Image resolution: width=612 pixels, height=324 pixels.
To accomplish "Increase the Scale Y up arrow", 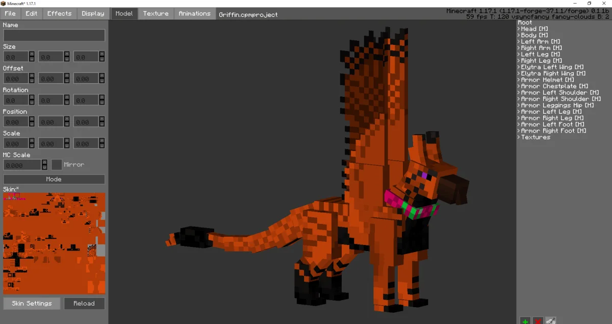I will [67, 141].
